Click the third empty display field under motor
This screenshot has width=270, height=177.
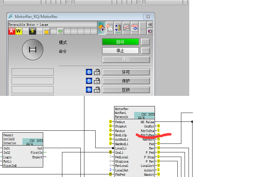point(33,90)
